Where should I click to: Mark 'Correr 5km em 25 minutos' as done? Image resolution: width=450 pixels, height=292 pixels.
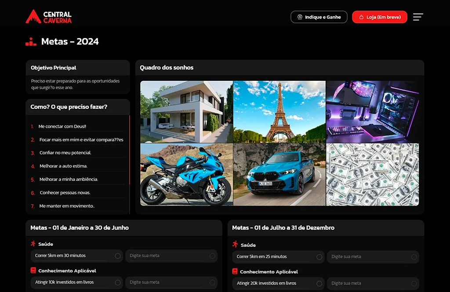coord(319,257)
